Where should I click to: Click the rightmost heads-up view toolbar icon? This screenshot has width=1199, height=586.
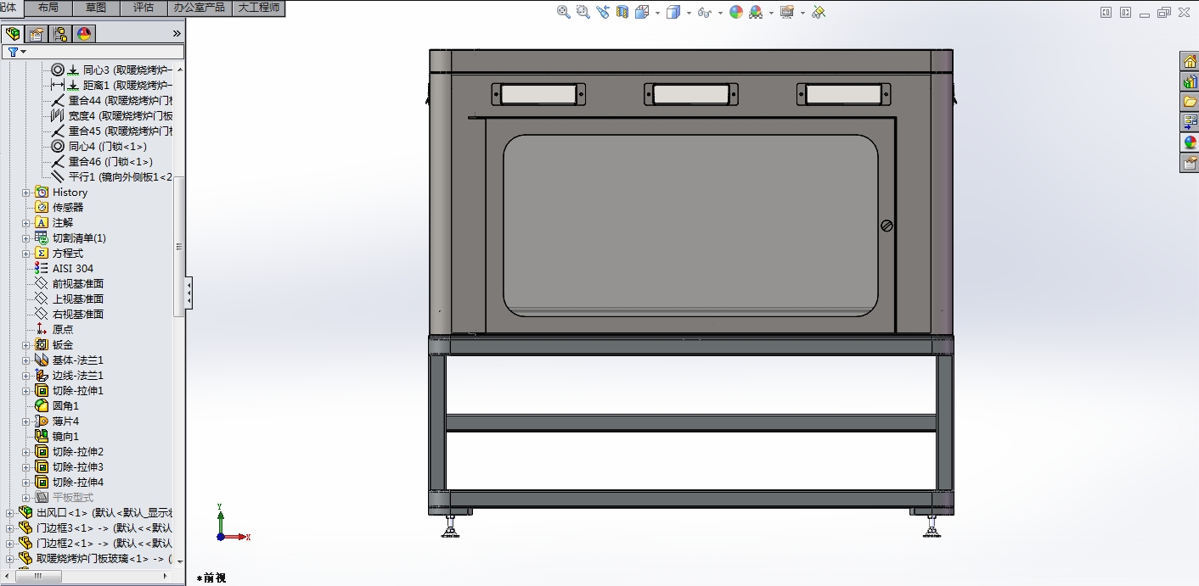tap(819, 12)
